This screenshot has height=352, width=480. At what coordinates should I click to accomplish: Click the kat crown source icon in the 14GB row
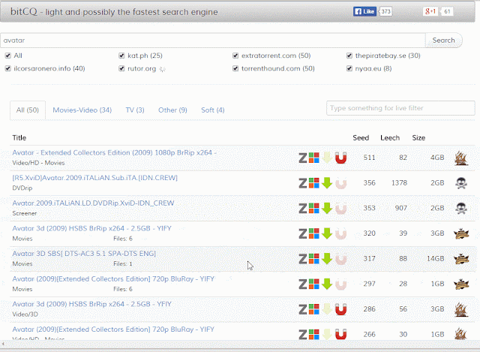pos(461,259)
